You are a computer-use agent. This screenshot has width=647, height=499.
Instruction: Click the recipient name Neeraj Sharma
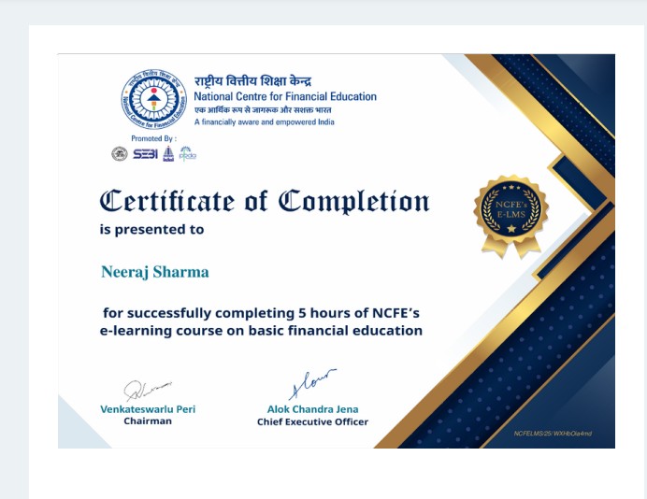[155, 272]
